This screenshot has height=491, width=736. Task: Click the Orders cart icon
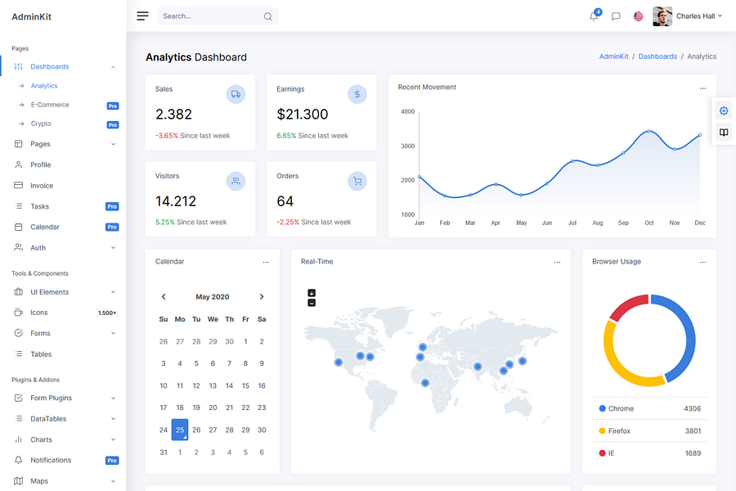tap(357, 181)
